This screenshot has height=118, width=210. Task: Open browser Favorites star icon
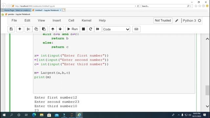tap(200, 6)
